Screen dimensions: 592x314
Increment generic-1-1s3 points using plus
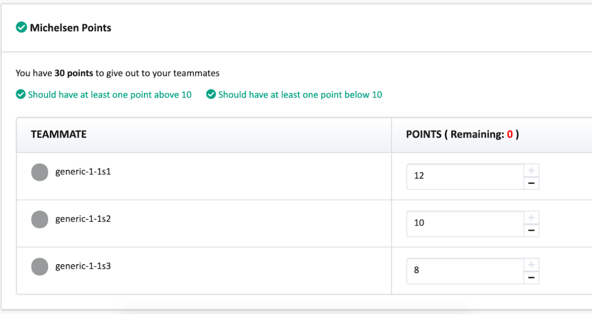[x=531, y=265]
